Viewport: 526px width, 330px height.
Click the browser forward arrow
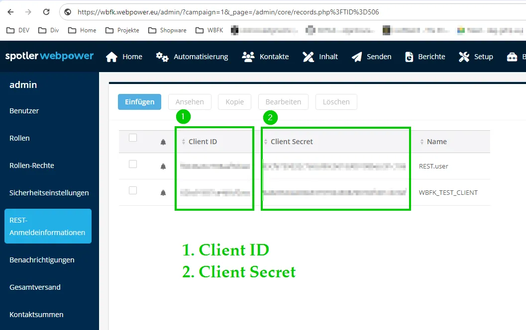pos(28,12)
